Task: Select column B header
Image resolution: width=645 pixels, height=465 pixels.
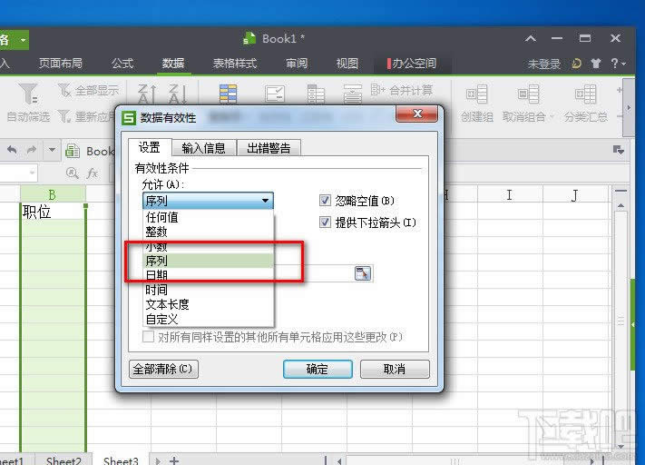Action: [x=53, y=194]
